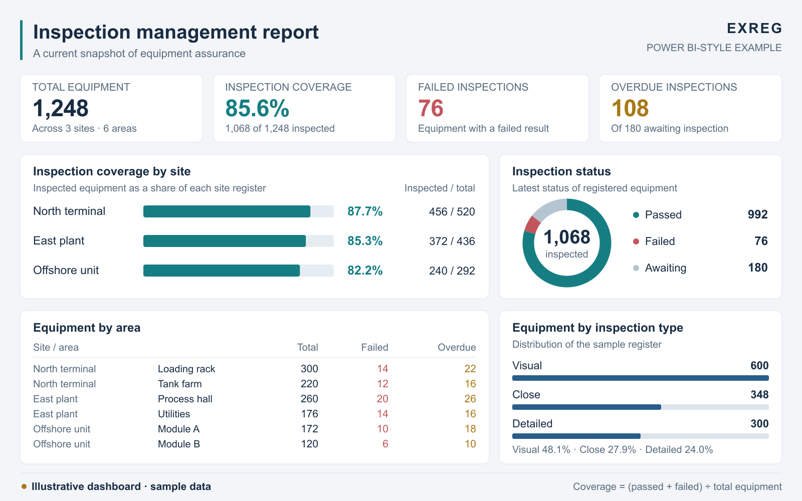Click the Detailed count 300
This screenshot has width=802, height=501.
[759, 423]
